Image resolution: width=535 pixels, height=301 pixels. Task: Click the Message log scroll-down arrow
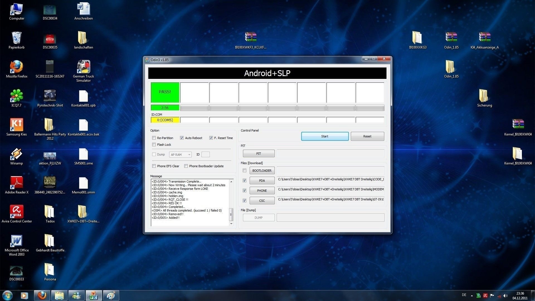231,224
